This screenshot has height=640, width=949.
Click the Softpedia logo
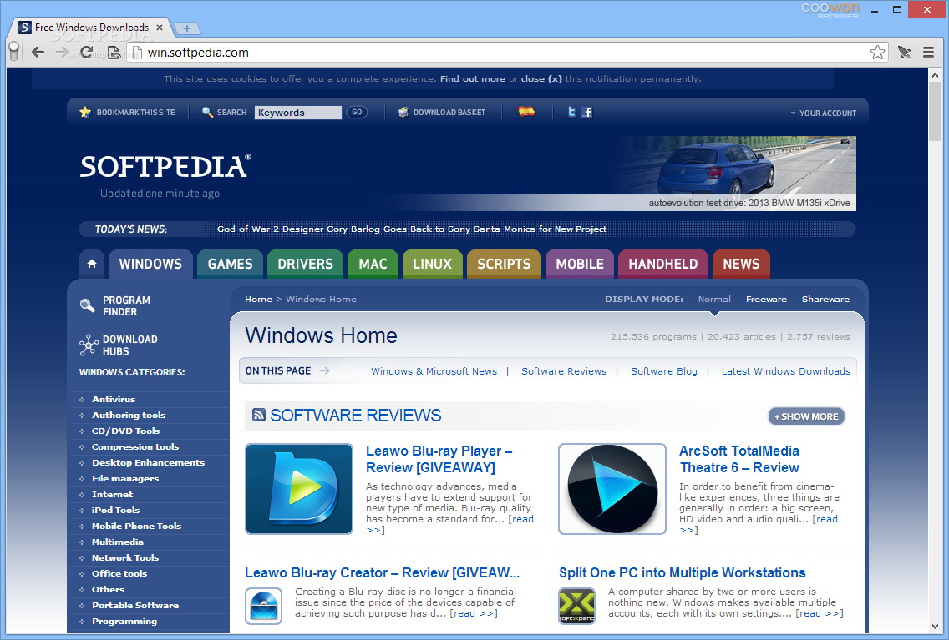click(165, 167)
